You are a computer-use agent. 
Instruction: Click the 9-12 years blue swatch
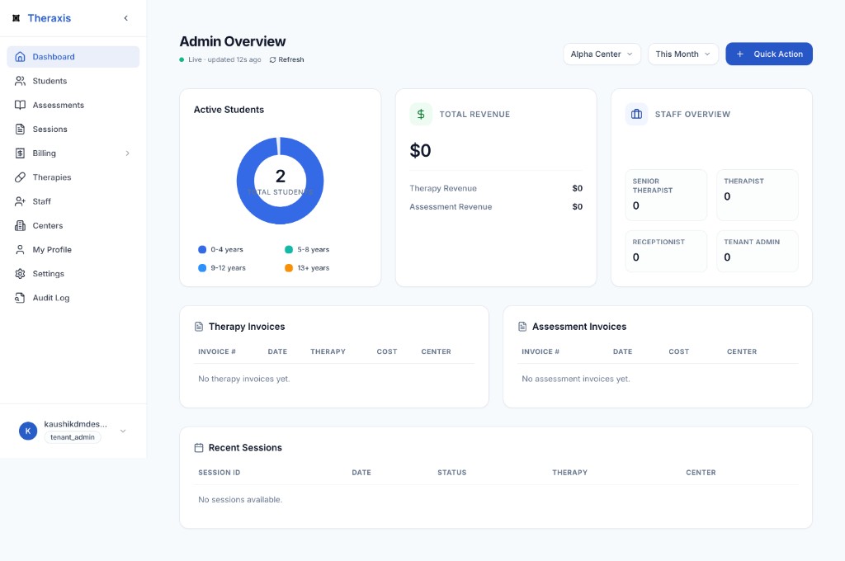click(202, 268)
